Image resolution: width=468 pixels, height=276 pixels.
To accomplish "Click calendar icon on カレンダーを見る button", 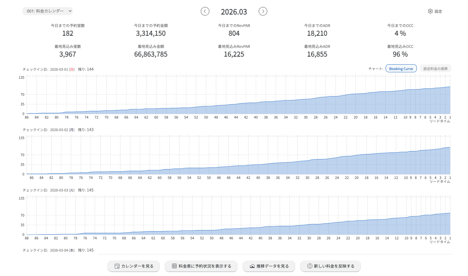I will 117,266.
